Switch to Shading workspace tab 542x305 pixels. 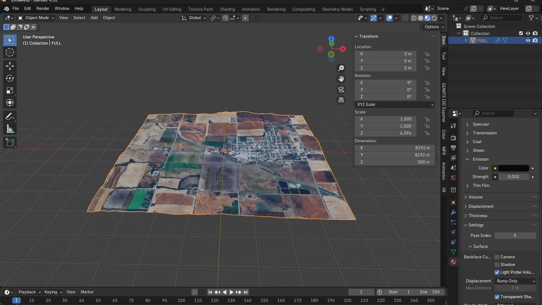[x=227, y=9]
